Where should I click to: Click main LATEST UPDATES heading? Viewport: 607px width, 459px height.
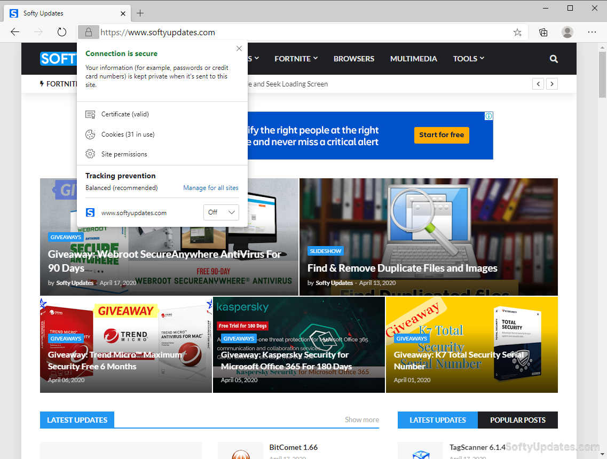pos(77,420)
